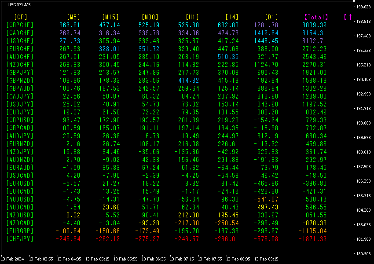Click the [EURNZD] pair label
The image size is (374, 264).
(20, 143)
